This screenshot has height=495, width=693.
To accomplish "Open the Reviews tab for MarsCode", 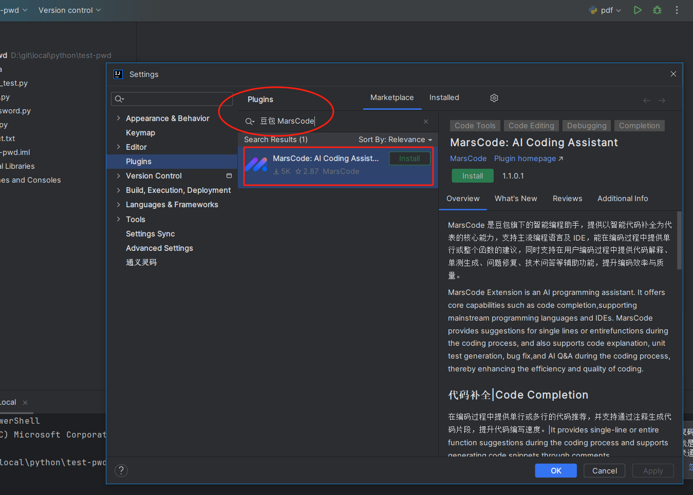I will (567, 199).
